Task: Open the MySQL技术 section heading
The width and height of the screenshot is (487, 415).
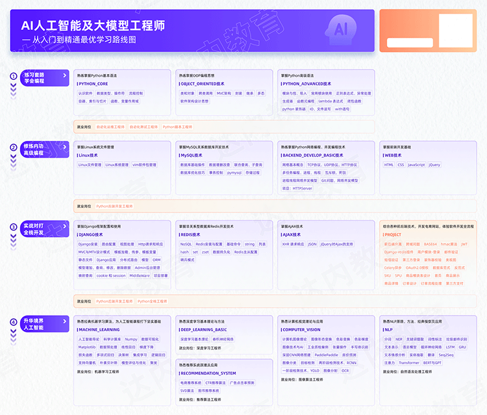Action: 190,155
